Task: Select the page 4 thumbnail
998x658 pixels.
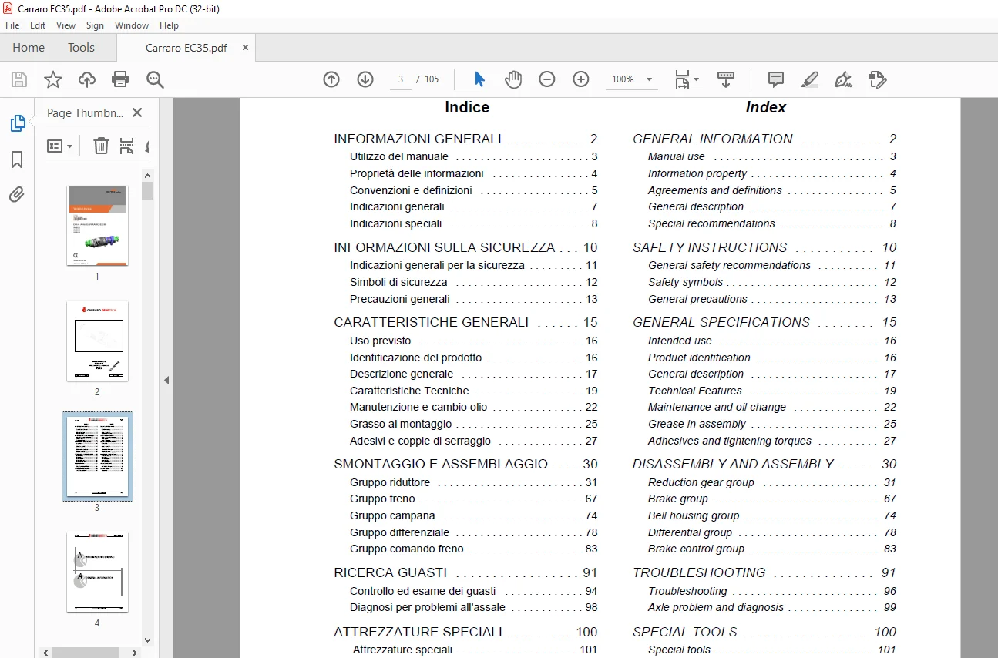Action: 97,572
